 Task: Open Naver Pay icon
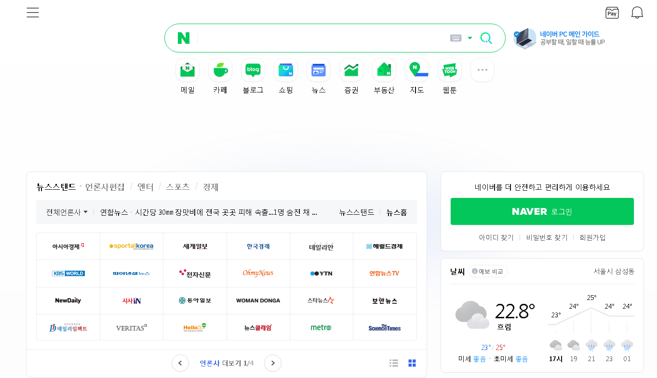[612, 13]
